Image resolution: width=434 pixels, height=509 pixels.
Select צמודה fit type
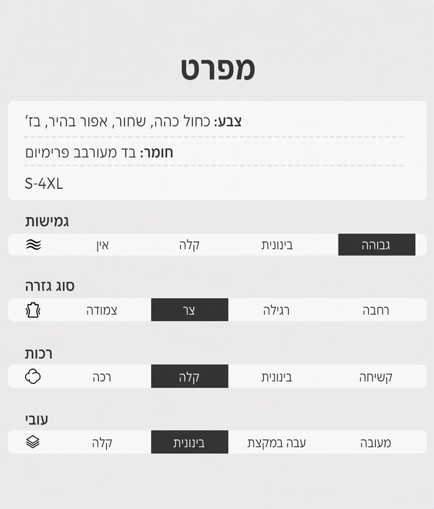pos(102,311)
